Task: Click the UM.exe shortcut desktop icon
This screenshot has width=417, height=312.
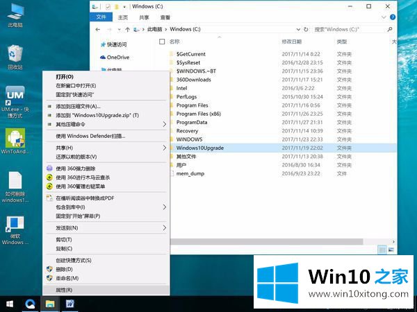Action: (15, 98)
